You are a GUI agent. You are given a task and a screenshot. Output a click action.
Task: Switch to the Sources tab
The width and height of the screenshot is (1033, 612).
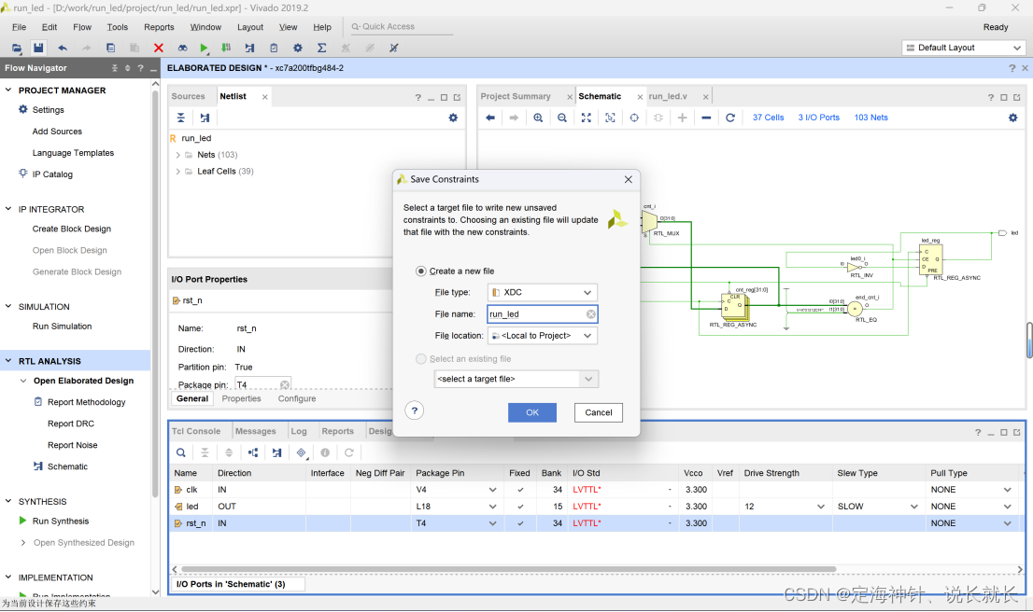189,97
